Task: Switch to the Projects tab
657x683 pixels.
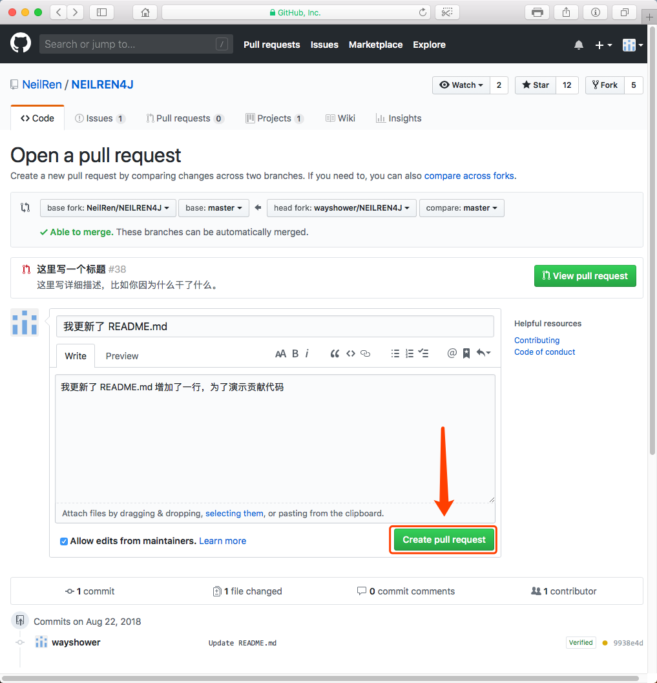Action: click(275, 118)
